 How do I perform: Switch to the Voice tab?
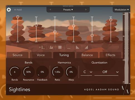(41, 55)
